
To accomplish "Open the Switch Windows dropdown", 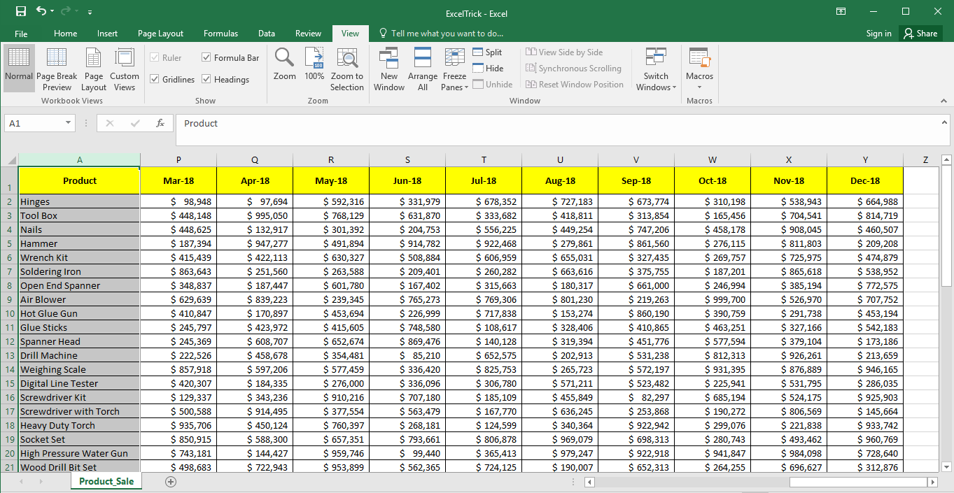I will coord(656,69).
